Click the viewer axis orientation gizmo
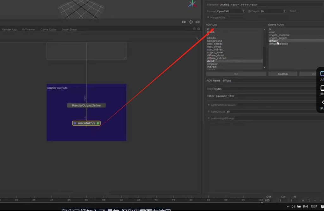The width and height of the screenshot is (324, 211). tap(192, 4)
